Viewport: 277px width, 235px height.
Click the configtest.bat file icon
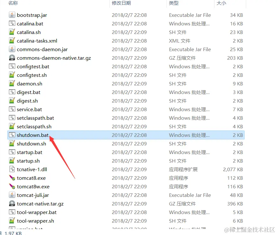point(12,66)
